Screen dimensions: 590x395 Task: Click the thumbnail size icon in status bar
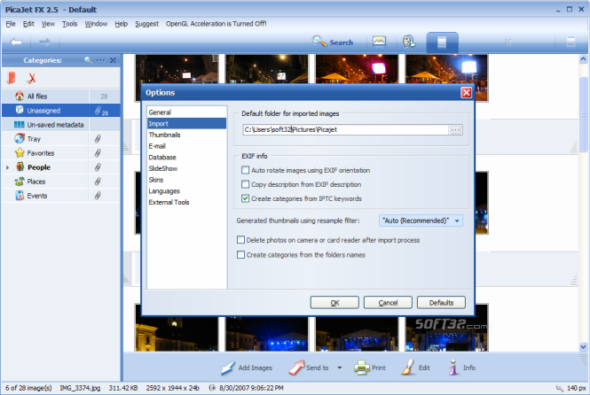point(560,388)
